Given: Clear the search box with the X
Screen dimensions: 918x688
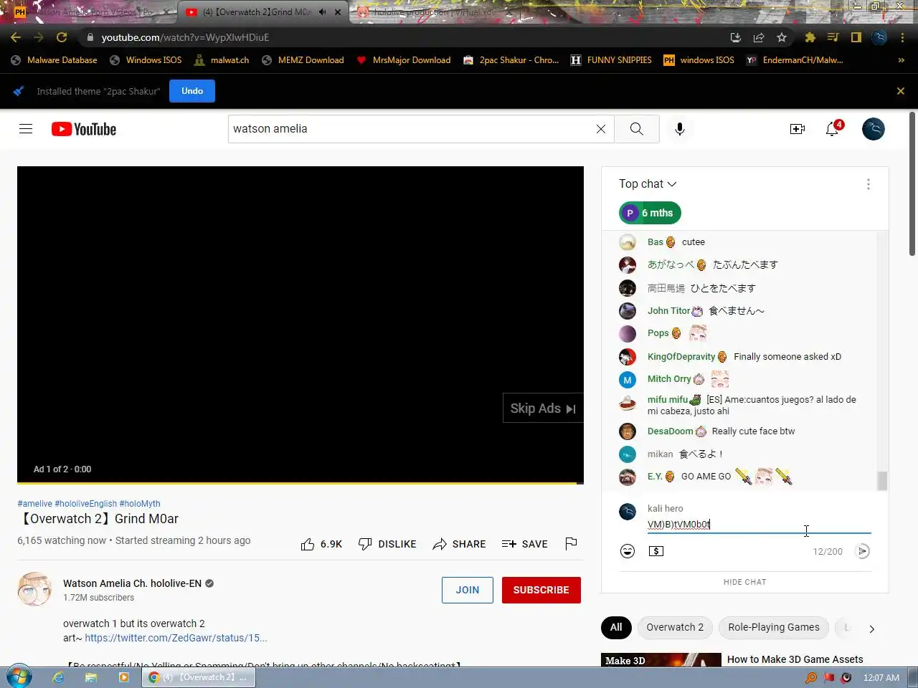Looking at the screenshot, I should point(601,129).
